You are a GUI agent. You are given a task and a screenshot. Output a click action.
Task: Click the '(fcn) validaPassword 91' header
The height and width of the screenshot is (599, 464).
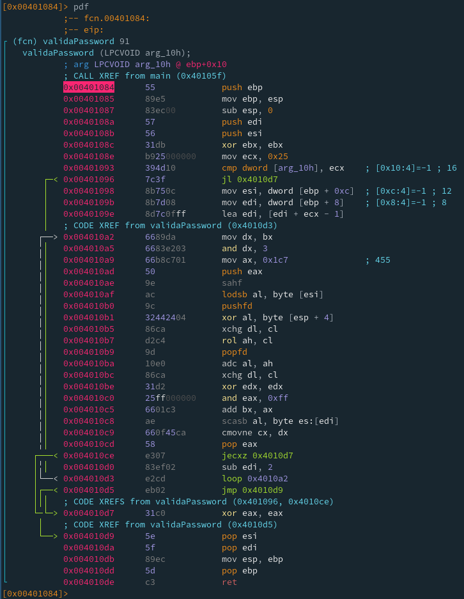pyautogui.click(x=71, y=42)
